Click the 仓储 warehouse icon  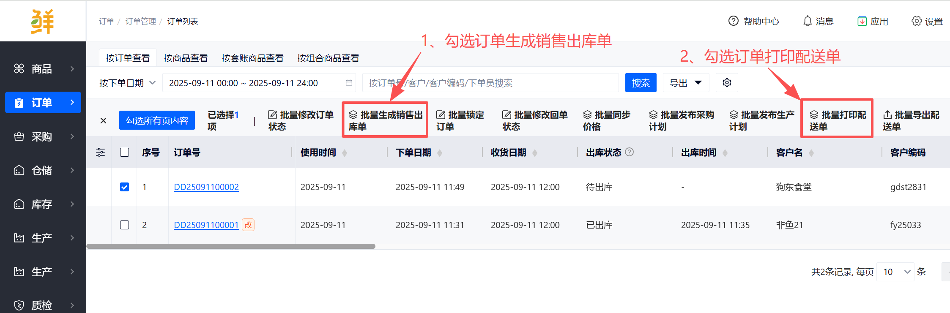click(x=19, y=170)
